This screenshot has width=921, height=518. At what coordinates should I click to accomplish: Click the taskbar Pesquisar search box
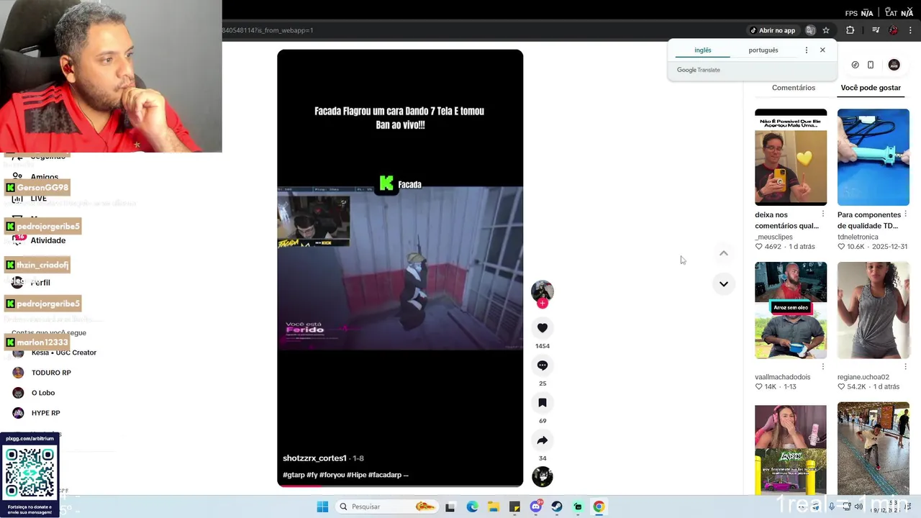point(387,506)
